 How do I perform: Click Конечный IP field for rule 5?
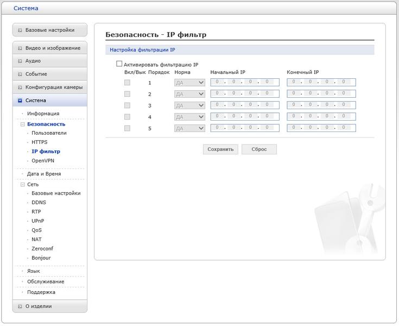(x=321, y=128)
